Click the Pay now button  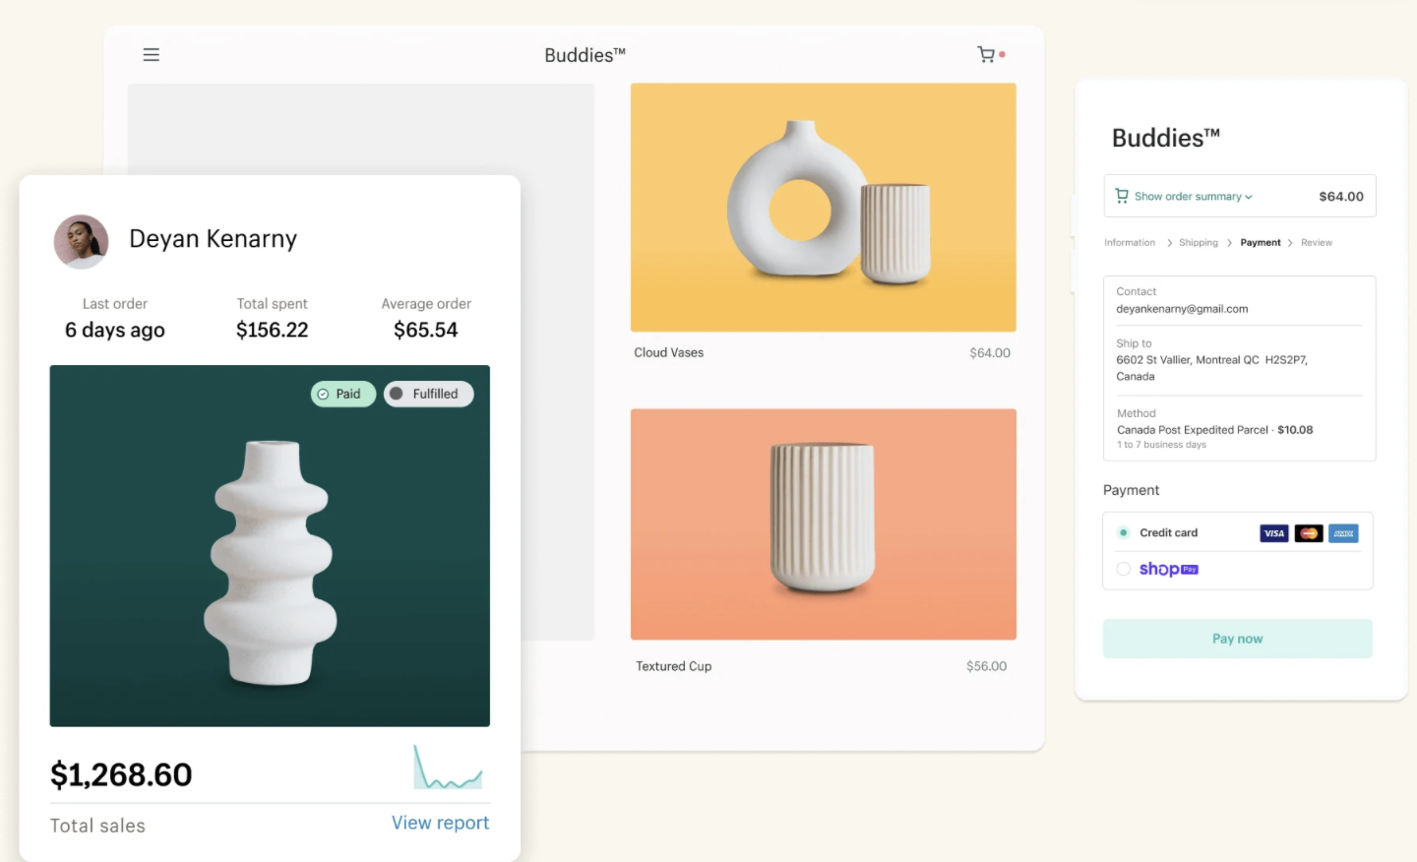[x=1238, y=639]
